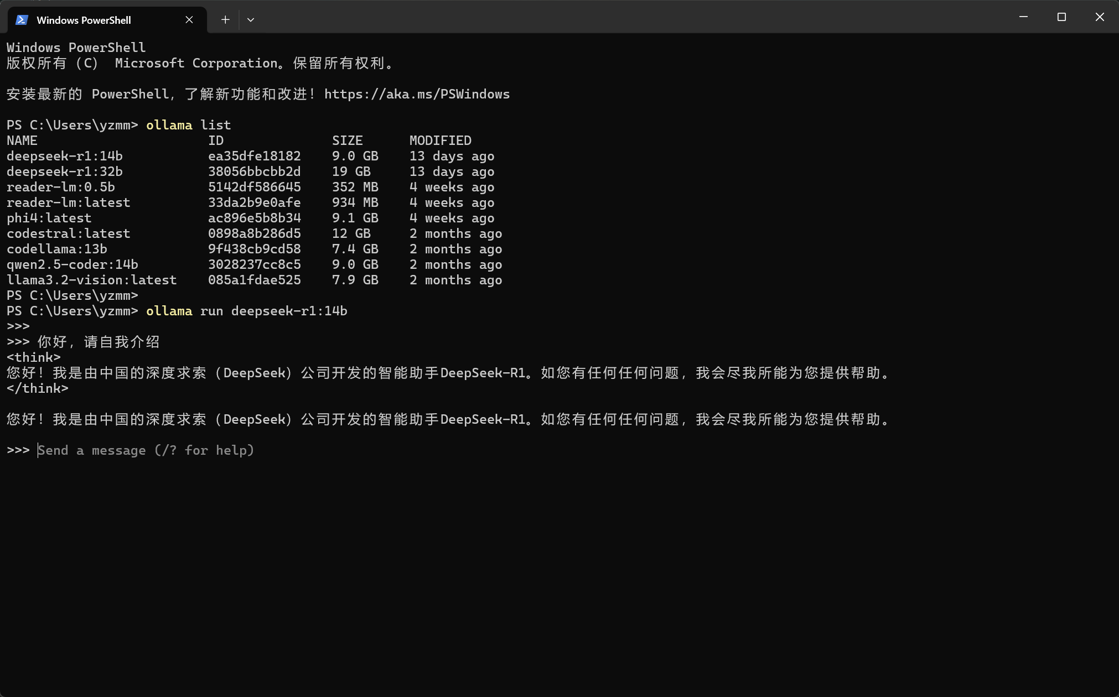Open the new tab profile dropdown arrow

(251, 20)
